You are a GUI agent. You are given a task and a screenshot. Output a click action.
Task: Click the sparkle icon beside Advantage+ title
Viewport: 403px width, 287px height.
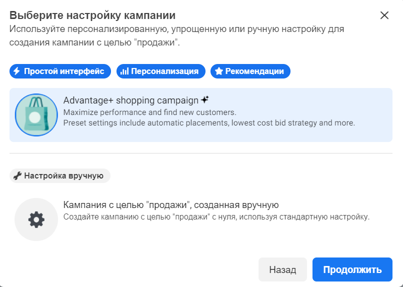point(204,99)
